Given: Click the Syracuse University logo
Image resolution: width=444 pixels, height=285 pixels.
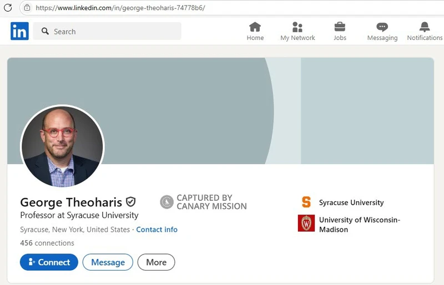Looking at the screenshot, I should click(306, 202).
